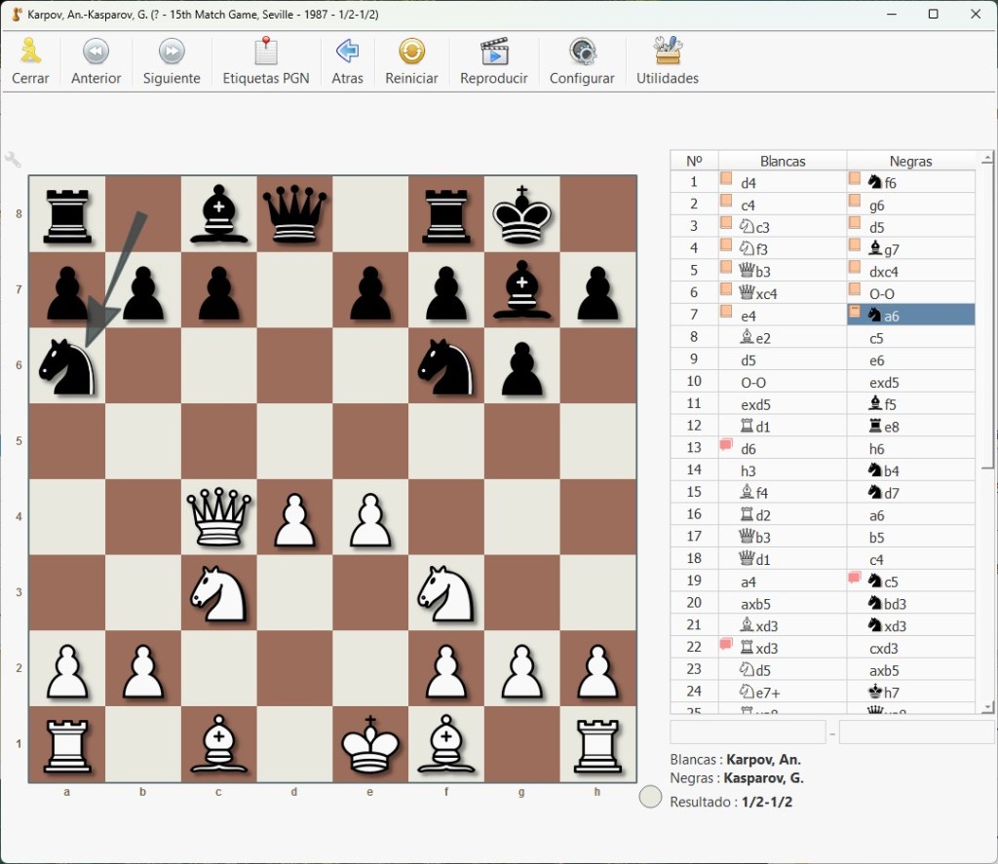Click the Cerrar pawn icon

(x=30, y=51)
